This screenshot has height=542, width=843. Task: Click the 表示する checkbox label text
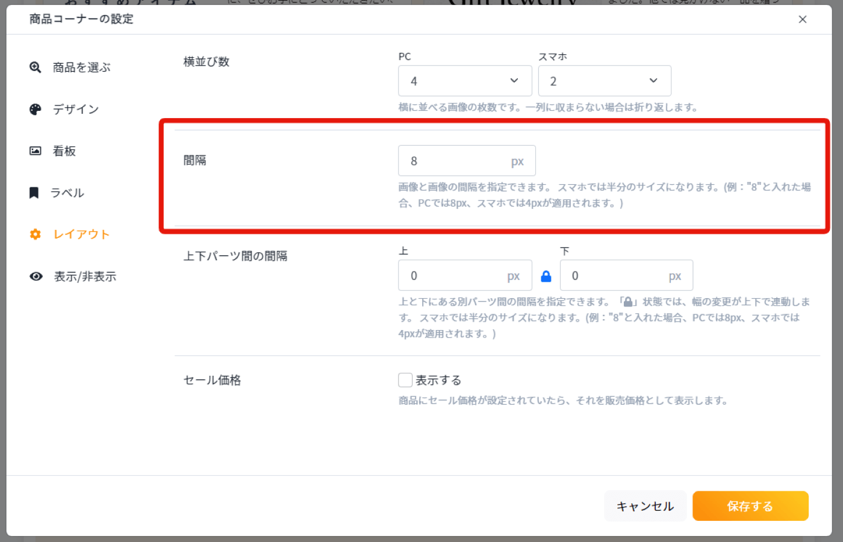tap(438, 380)
